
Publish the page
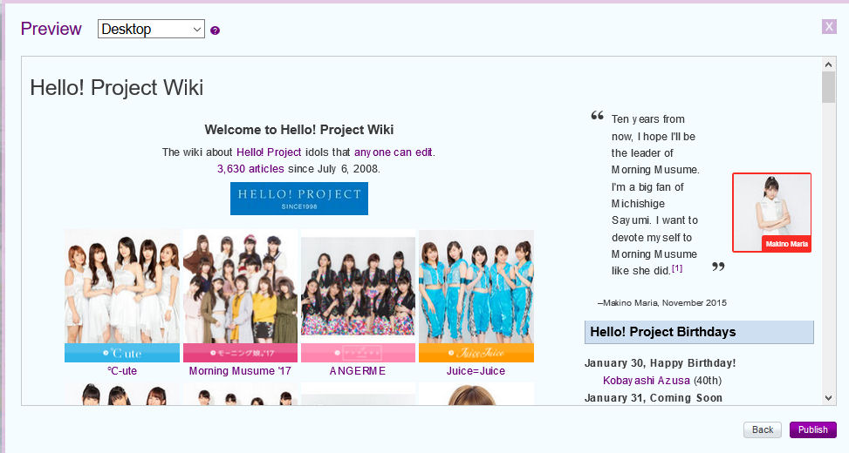812,429
